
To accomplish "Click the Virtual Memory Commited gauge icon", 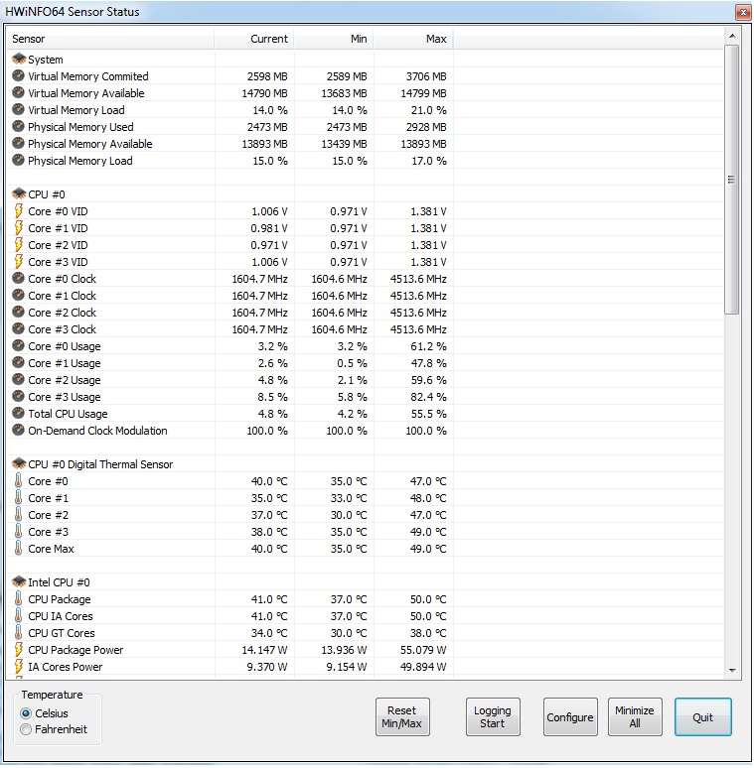I will (18, 76).
